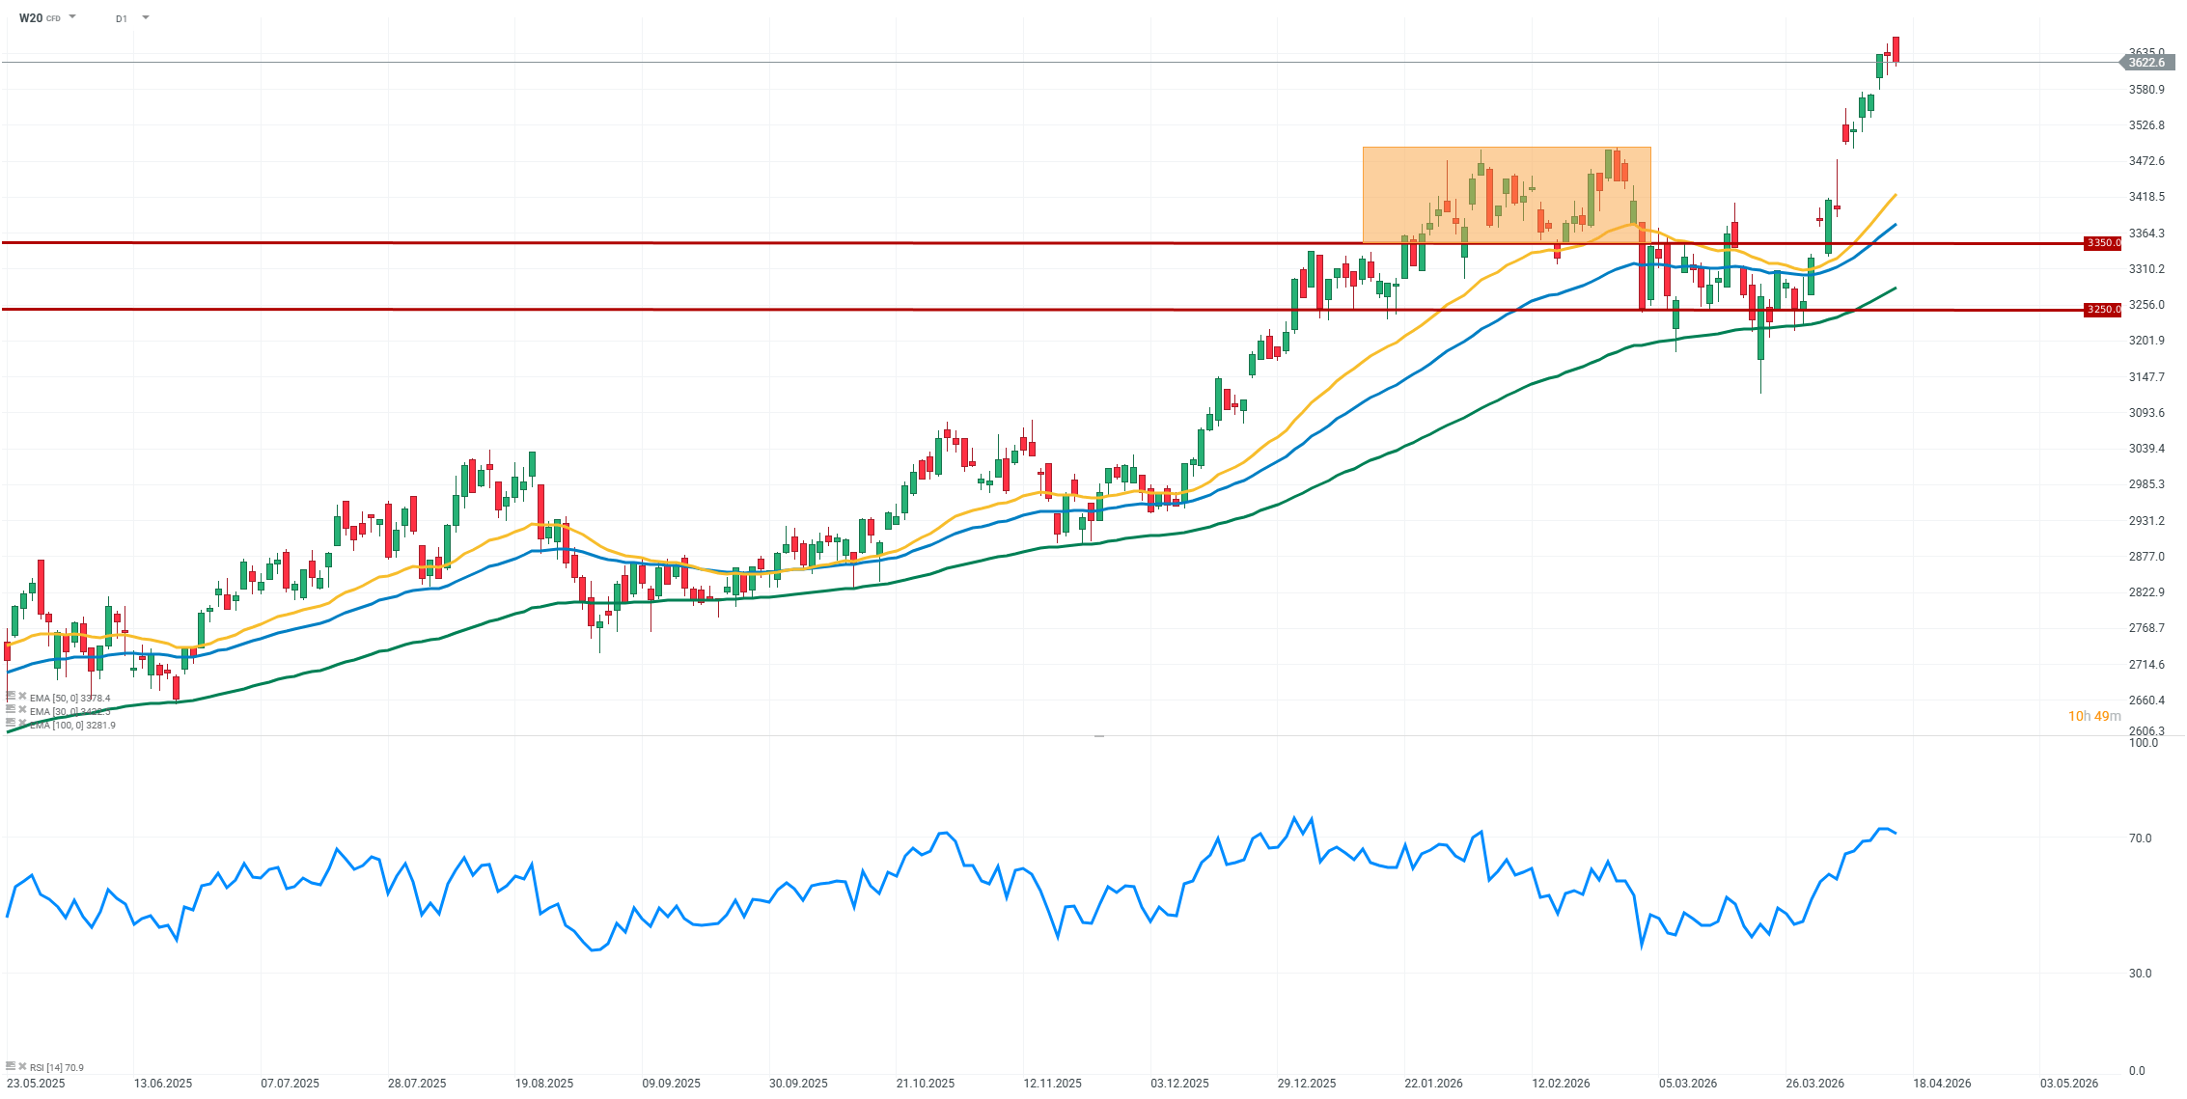Viewport: 2187px width, 1099px height.
Task: Select the 3250.0 horizontal line label
Action: coord(2103,310)
